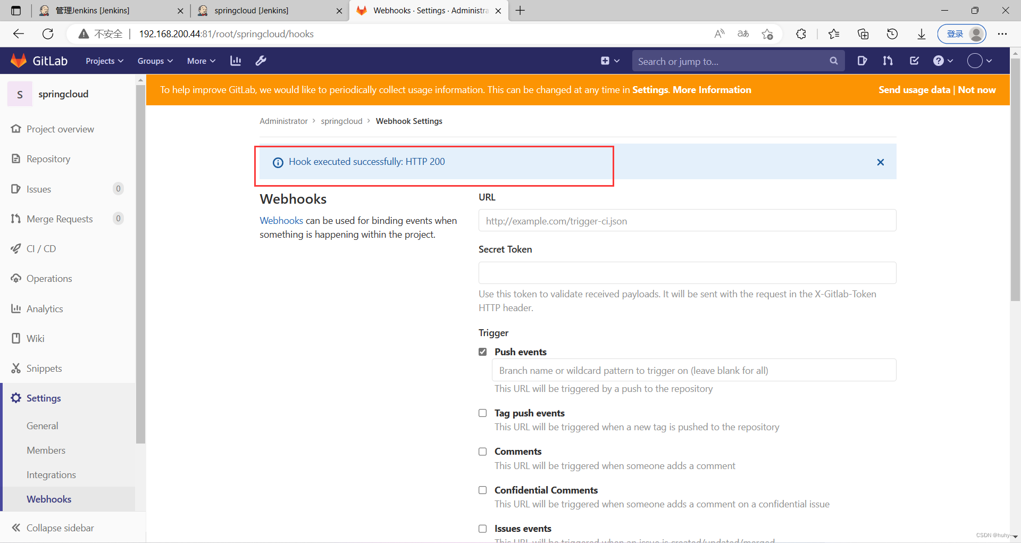Collapse the sidebar
The width and height of the screenshot is (1021, 543).
pyautogui.click(x=53, y=528)
